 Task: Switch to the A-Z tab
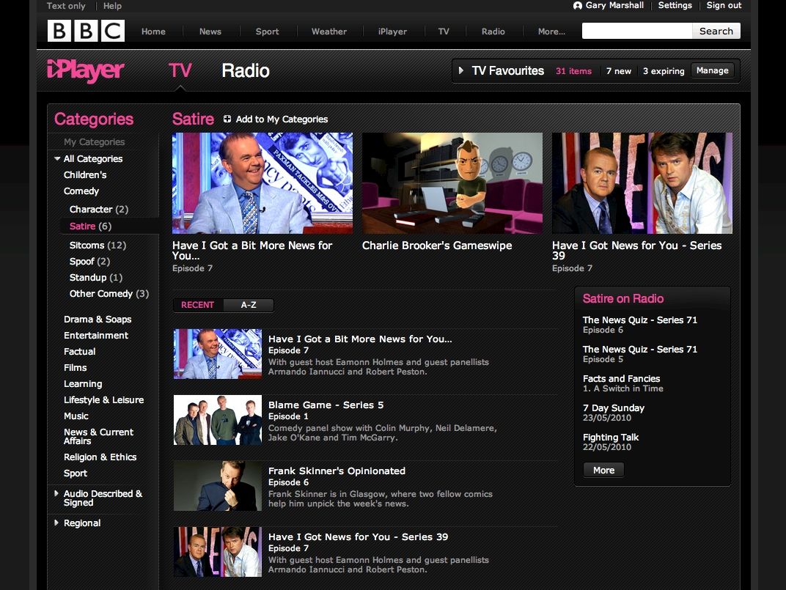point(249,304)
